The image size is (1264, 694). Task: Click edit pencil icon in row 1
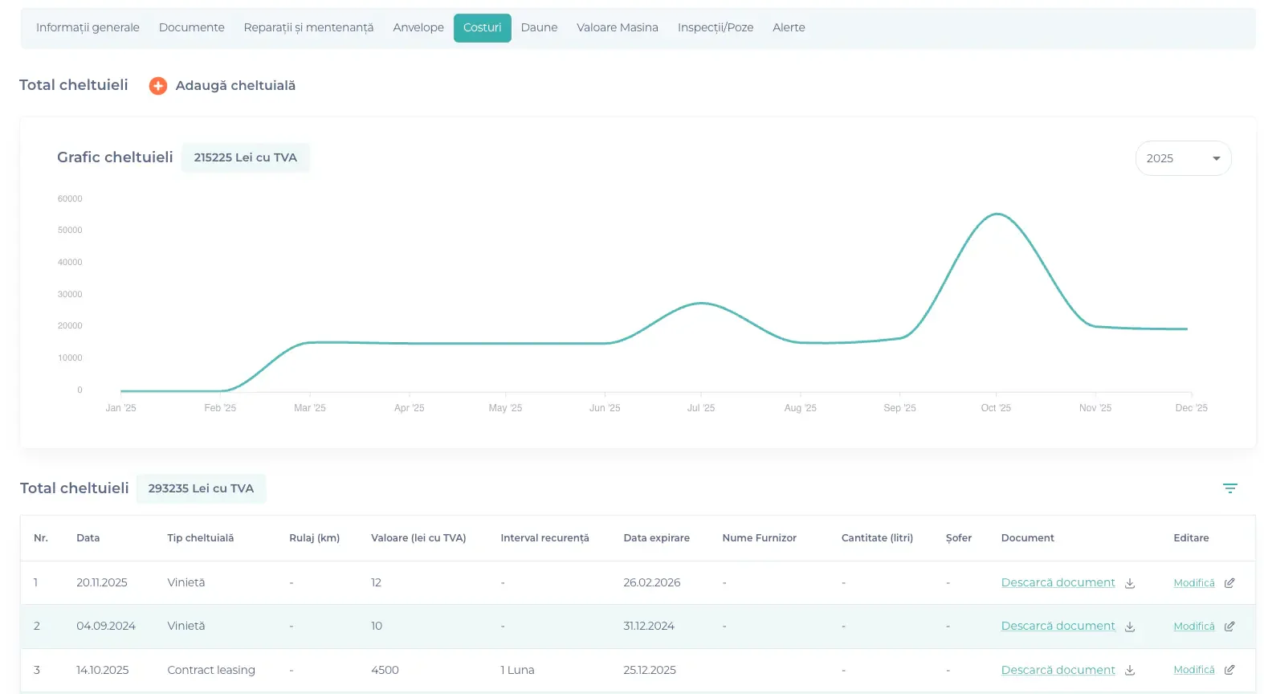[x=1229, y=583]
